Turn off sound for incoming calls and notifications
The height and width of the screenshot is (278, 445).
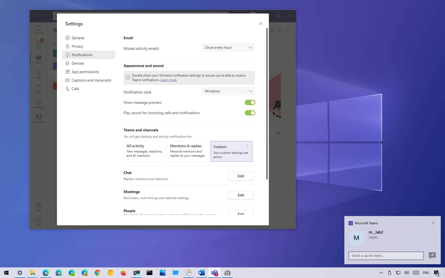point(250,113)
